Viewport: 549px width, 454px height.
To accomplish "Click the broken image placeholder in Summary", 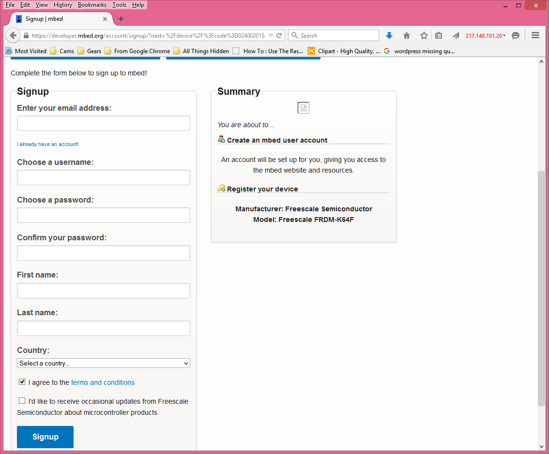I will (303, 108).
